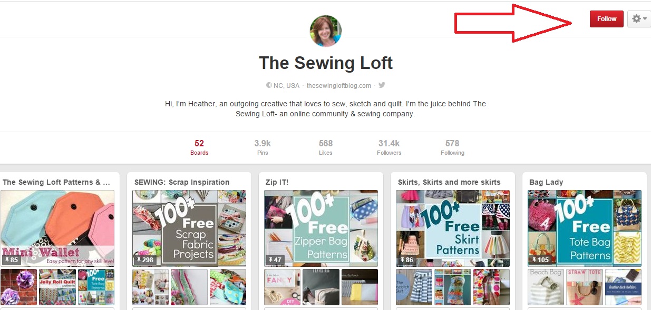Click the Twitter bird icon
This screenshot has height=310, width=651.
(x=382, y=85)
